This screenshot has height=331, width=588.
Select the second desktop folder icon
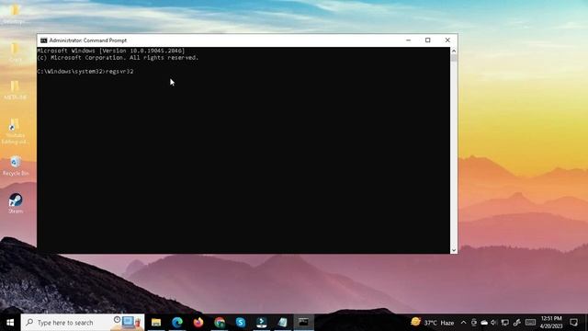coord(15,52)
